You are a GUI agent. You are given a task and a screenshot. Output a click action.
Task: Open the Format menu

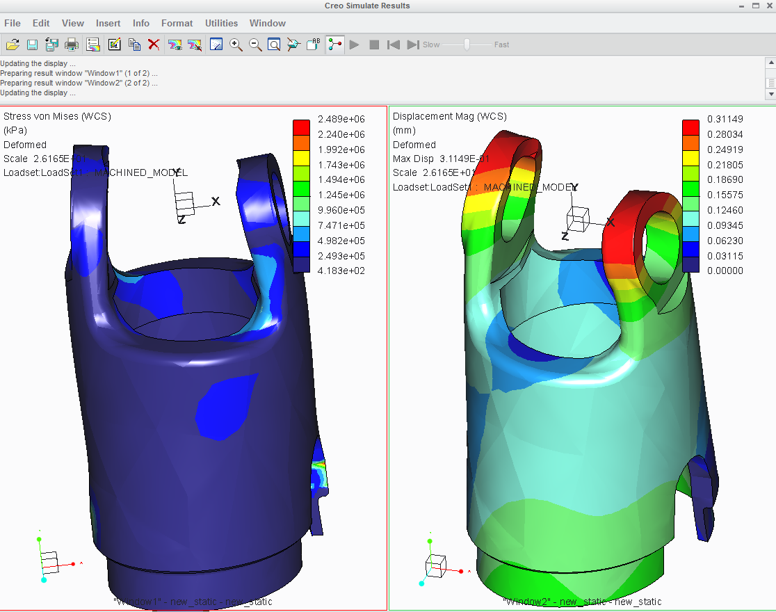(x=177, y=23)
